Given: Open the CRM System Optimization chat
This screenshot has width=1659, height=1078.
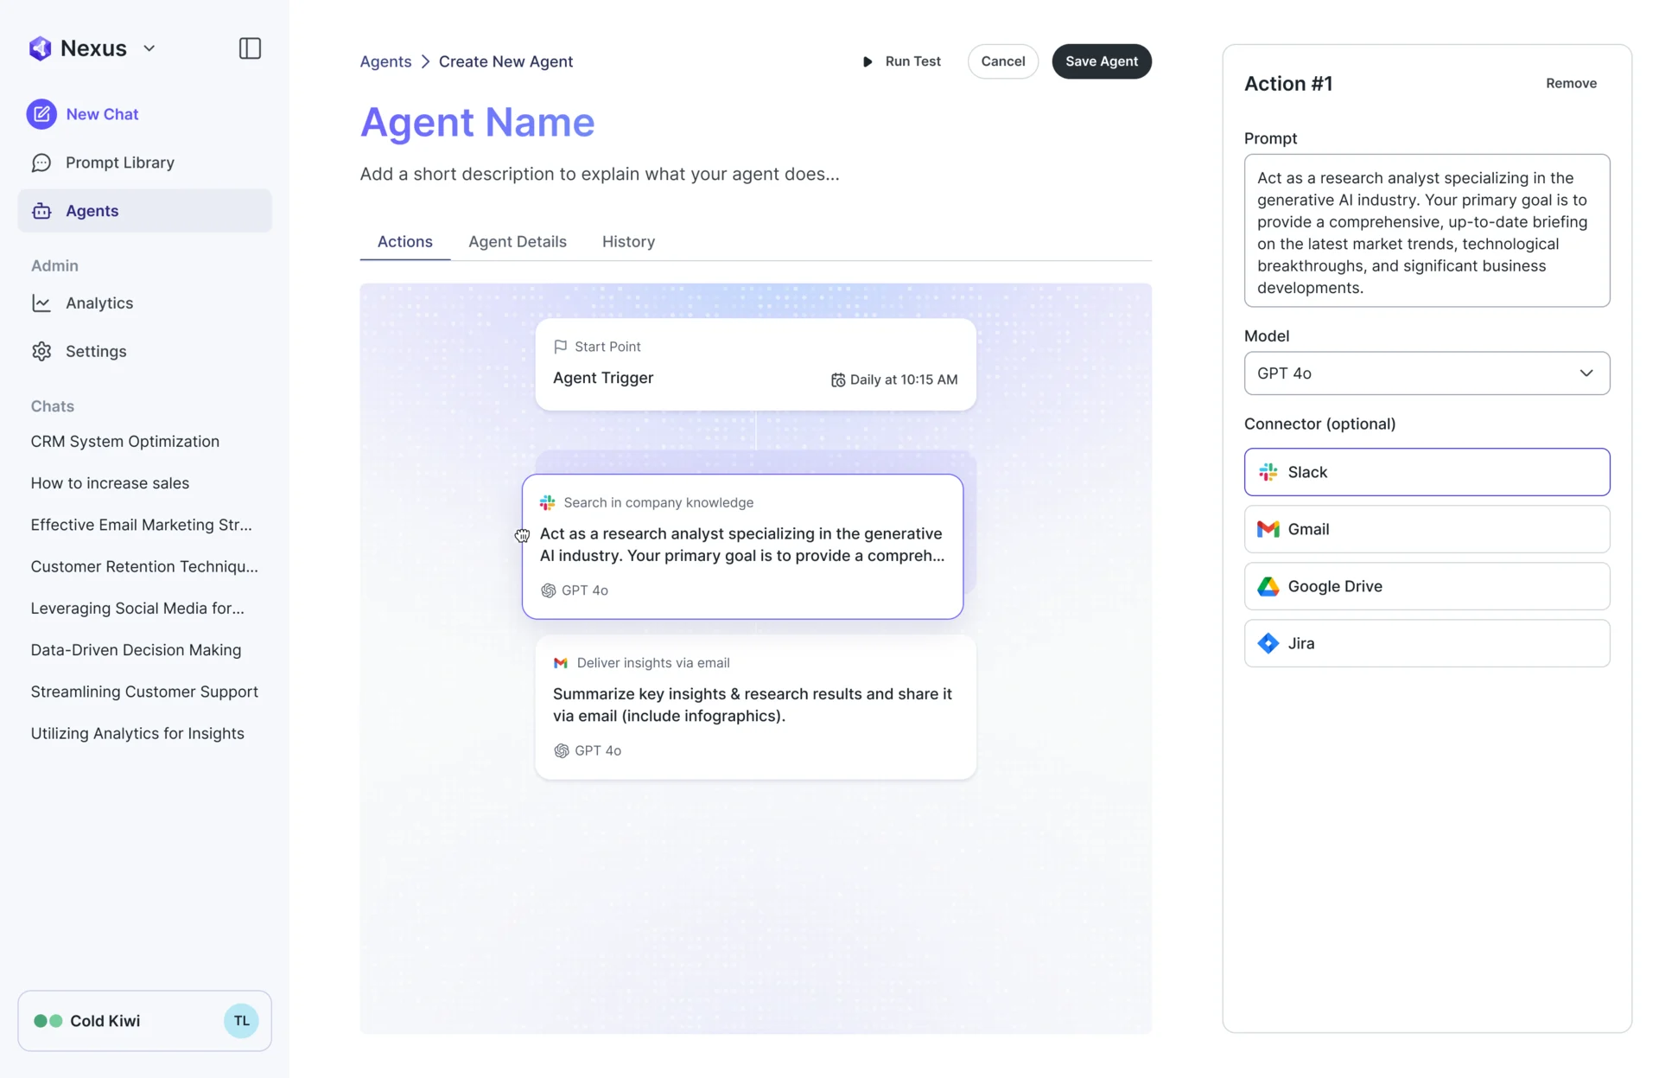Looking at the screenshot, I should click(x=125, y=442).
